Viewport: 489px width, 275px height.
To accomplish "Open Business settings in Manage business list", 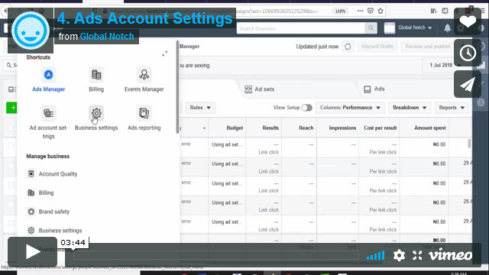I will (x=55, y=231).
